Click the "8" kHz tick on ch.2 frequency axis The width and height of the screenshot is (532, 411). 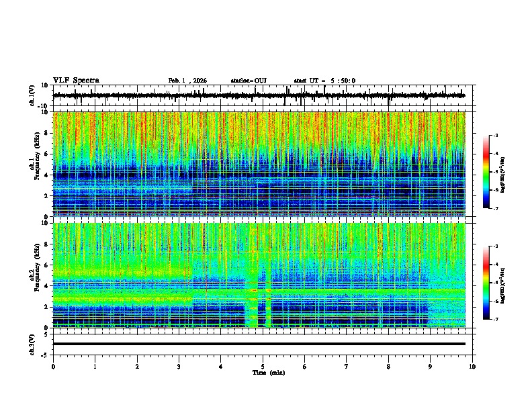(47, 244)
